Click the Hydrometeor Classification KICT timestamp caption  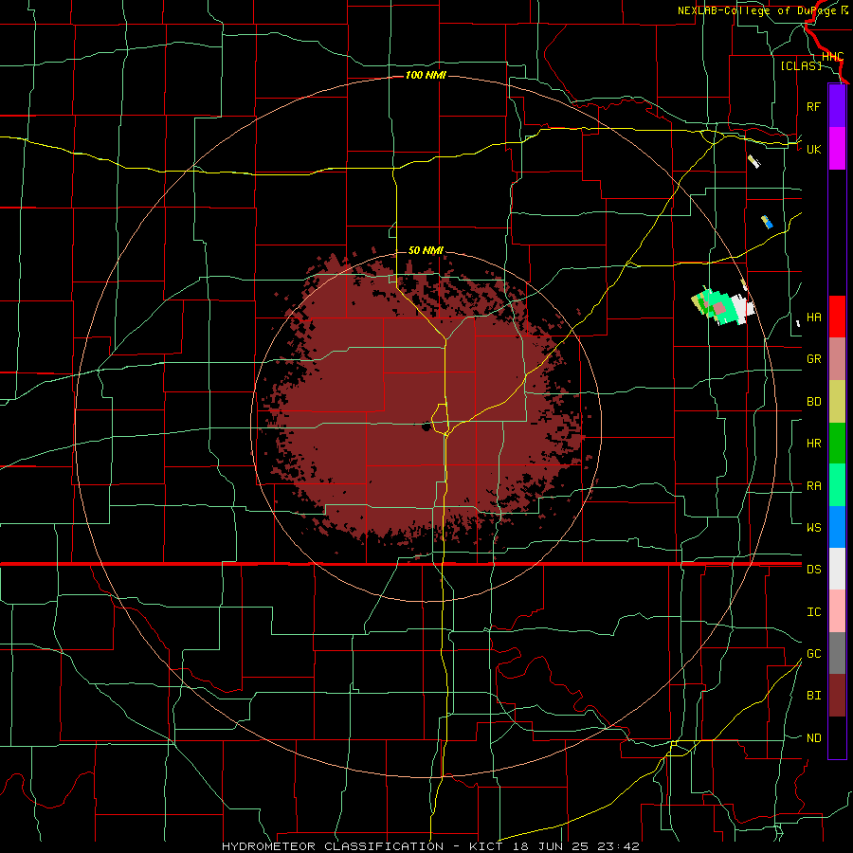click(430, 846)
